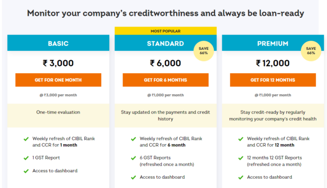Click the ₹ 6,000 Standard price
The width and height of the screenshot is (327, 188).
point(166,63)
